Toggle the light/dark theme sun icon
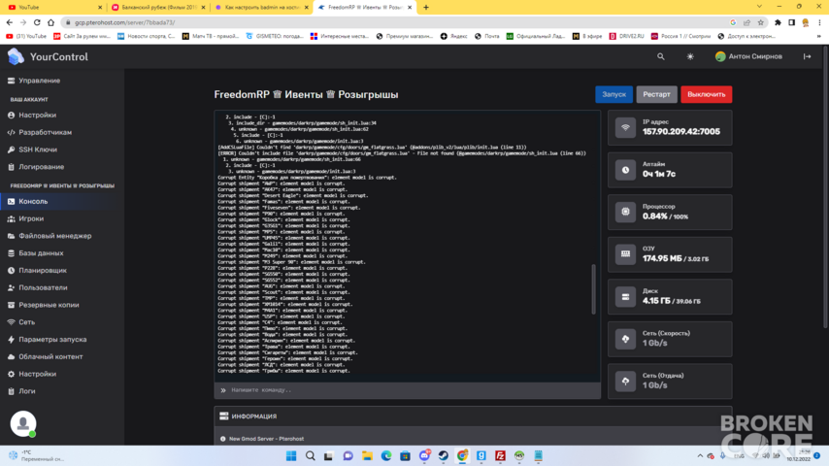The height and width of the screenshot is (466, 829). pos(690,56)
